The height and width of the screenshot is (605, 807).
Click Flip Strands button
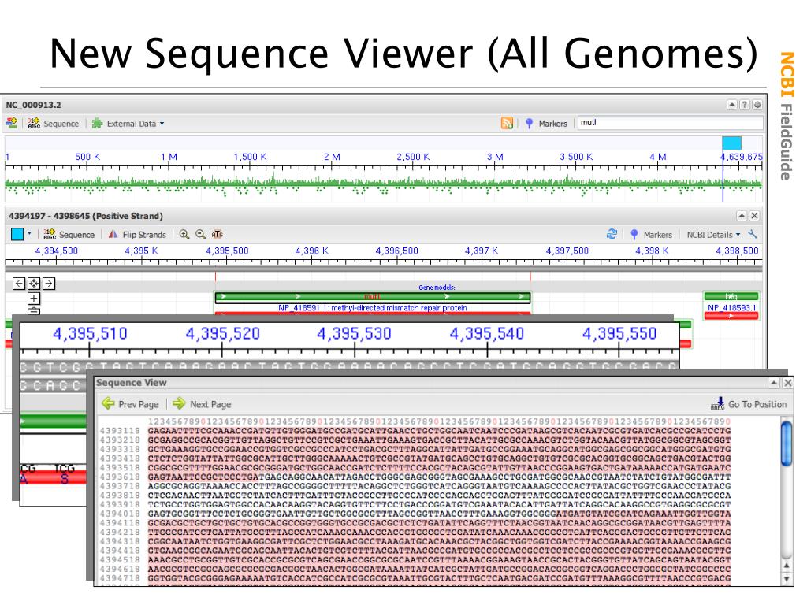pyautogui.click(x=137, y=235)
